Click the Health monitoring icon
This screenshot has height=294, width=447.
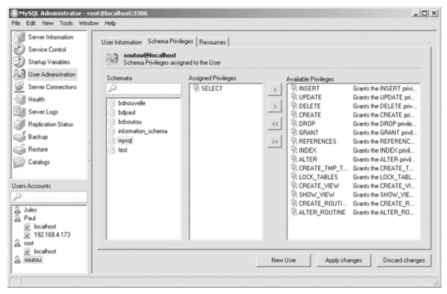(19, 99)
